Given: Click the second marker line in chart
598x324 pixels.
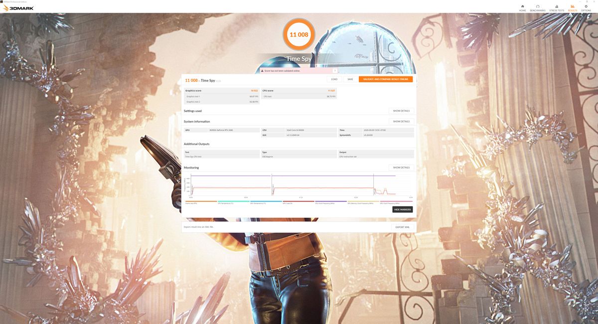Looking at the screenshot, I should 272,184.
